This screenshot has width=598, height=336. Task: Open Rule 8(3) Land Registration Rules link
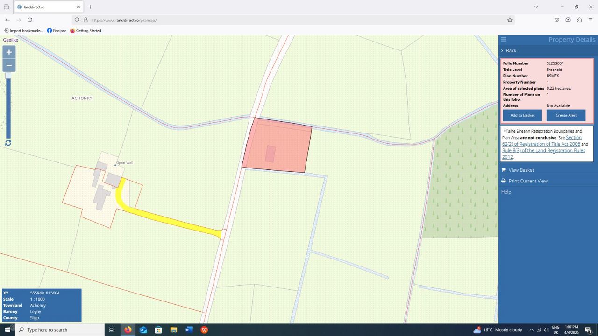pos(544,154)
